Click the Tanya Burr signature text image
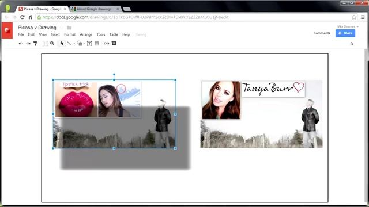Viewport: 369px width, 207px height. pos(273,89)
